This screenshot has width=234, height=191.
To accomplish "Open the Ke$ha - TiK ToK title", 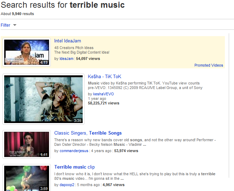I will coord(104,76).
